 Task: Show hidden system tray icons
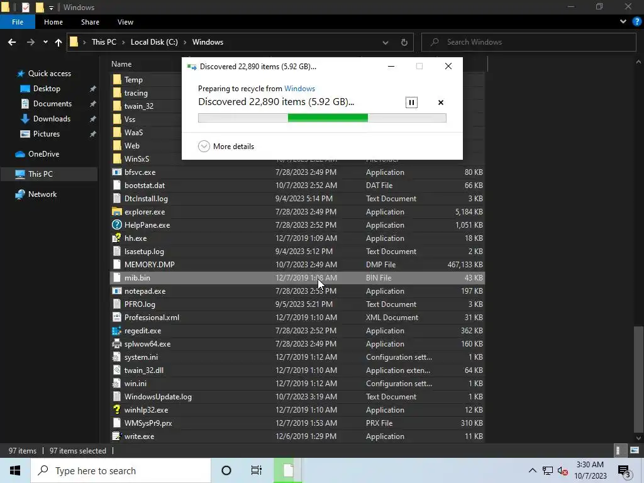click(x=532, y=470)
